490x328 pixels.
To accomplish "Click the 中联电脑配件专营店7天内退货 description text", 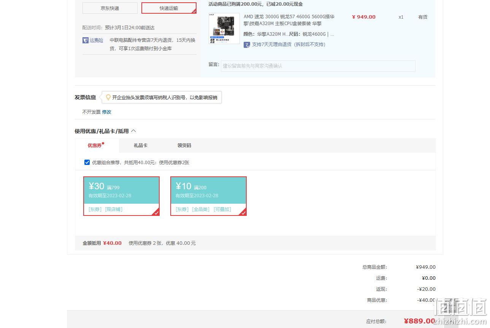I will (x=152, y=44).
